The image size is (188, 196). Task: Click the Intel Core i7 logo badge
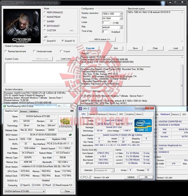pos(143,126)
